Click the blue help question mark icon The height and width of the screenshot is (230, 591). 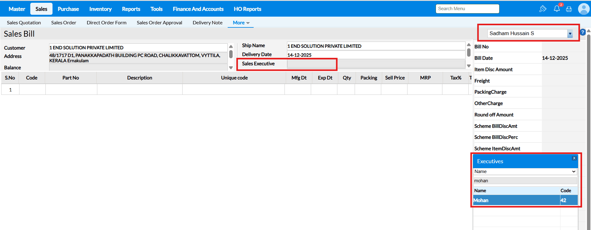click(x=582, y=32)
